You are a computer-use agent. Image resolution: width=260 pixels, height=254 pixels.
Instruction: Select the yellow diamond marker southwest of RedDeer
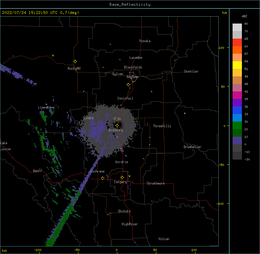[x=128, y=85]
